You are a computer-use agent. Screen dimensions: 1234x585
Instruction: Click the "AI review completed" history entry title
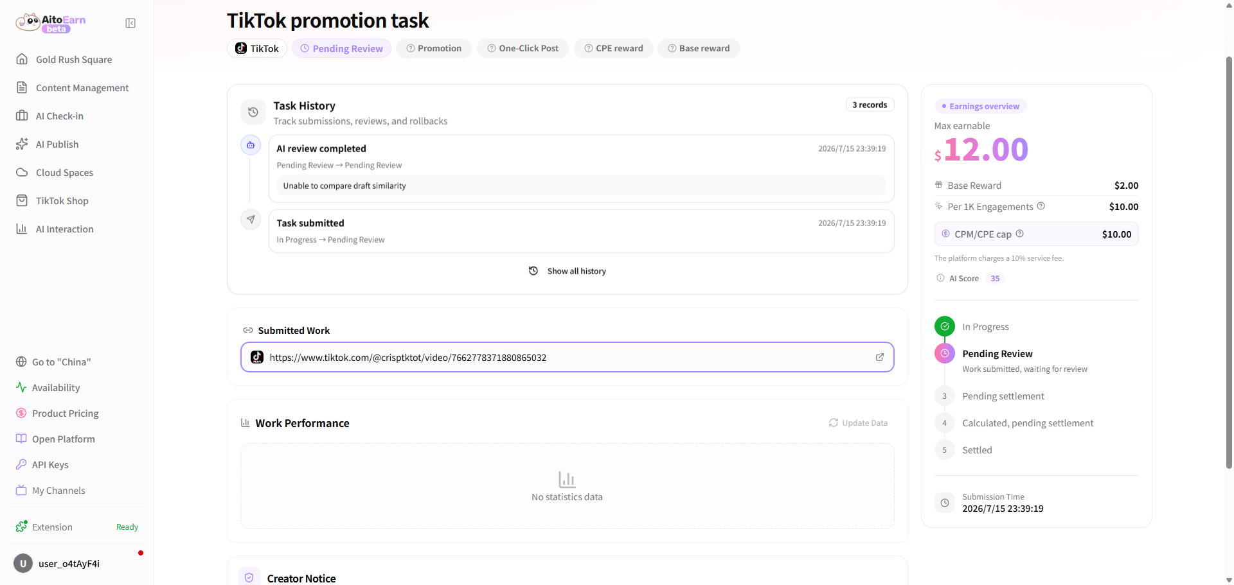point(321,148)
